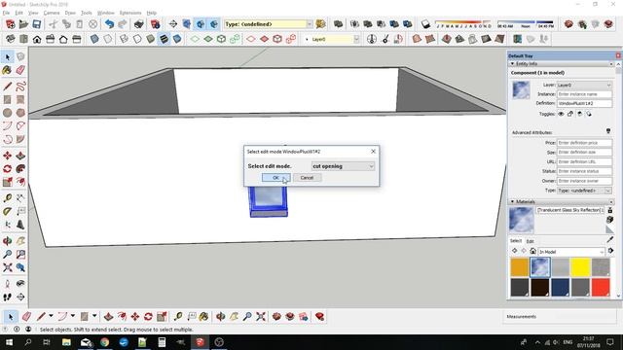Print the model using printer icon
The height and width of the screenshot is (350, 623).
point(138,24)
